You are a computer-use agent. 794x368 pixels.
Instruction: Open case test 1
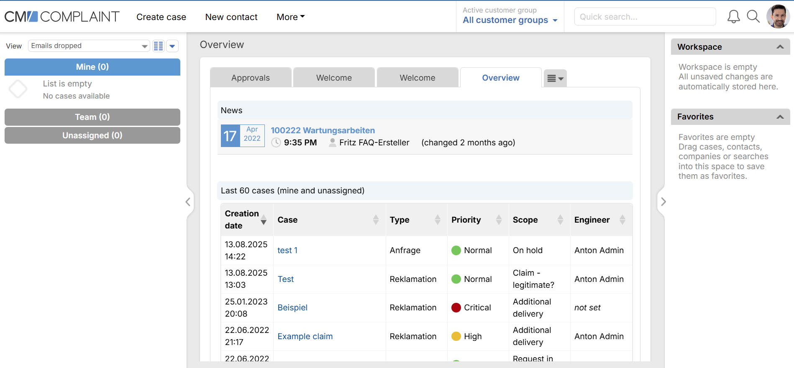(287, 250)
